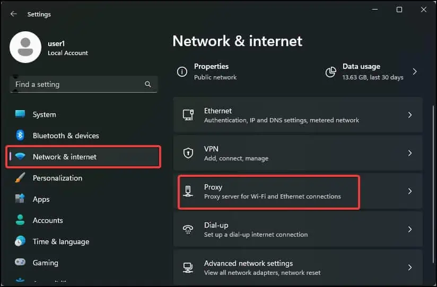The width and height of the screenshot is (437, 287).
Task: Click the Apps sidebar icon
Action: pyautogui.click(x=20, y=199)
